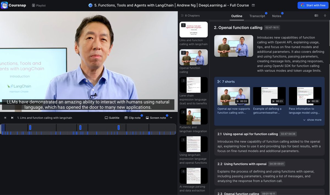This screenshot has width=330, height=195.
Task: Open section 2.3 Openai function calling
Action: pyautogui.click(x=238, y=194)
